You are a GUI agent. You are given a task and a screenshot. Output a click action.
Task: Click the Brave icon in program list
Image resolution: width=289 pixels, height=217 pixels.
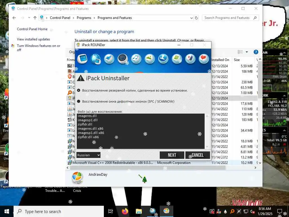coord(69,77)
